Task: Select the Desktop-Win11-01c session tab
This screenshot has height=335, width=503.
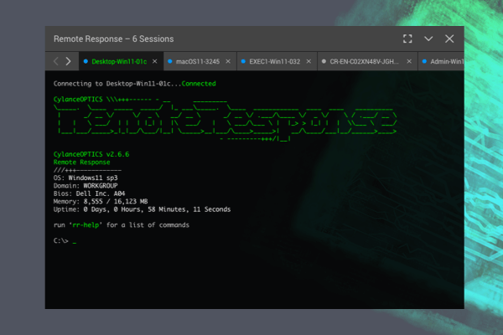Action: click(119, 62)
